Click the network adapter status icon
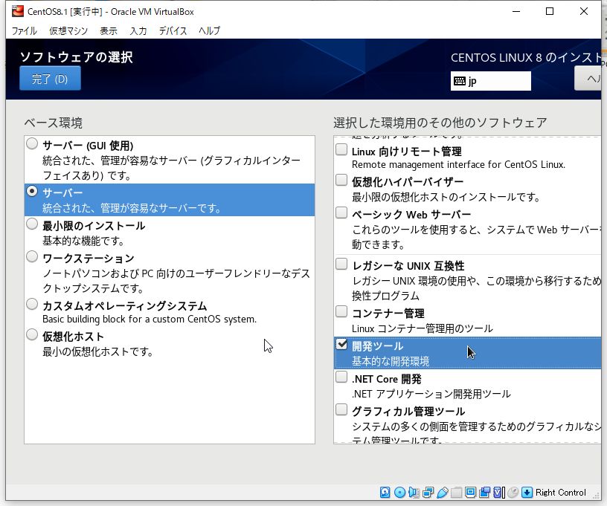 tap(428, 492)
